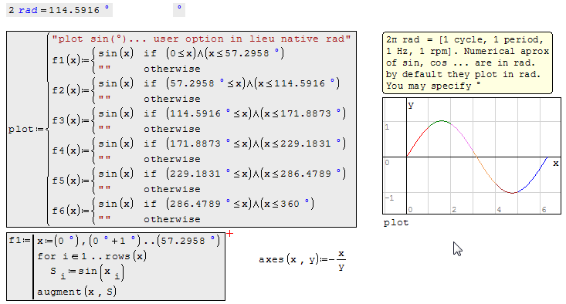Screen dimensions: 566x304
Task: Click the f6(x) piecewise definition line
Action: [x=183, y=211]
